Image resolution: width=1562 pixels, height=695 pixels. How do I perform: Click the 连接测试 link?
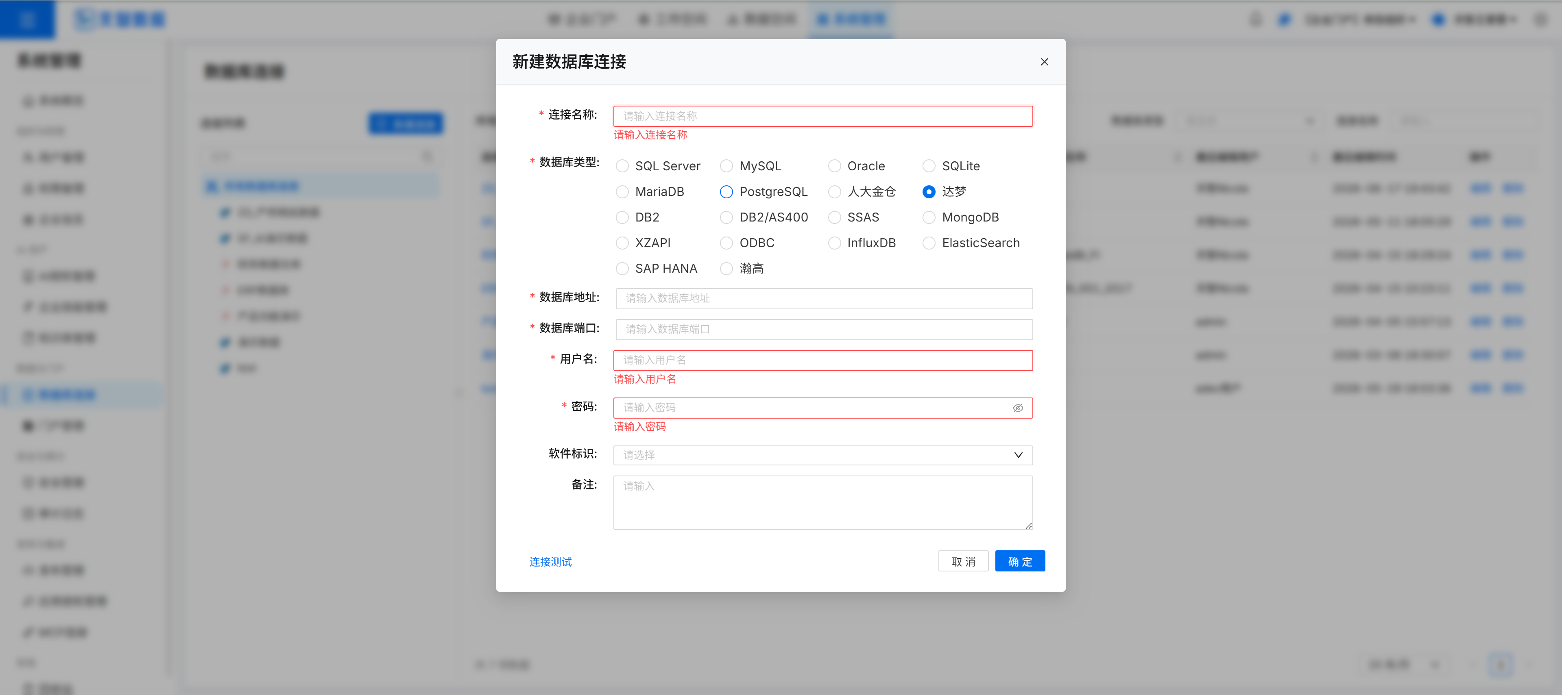[551, 562]
